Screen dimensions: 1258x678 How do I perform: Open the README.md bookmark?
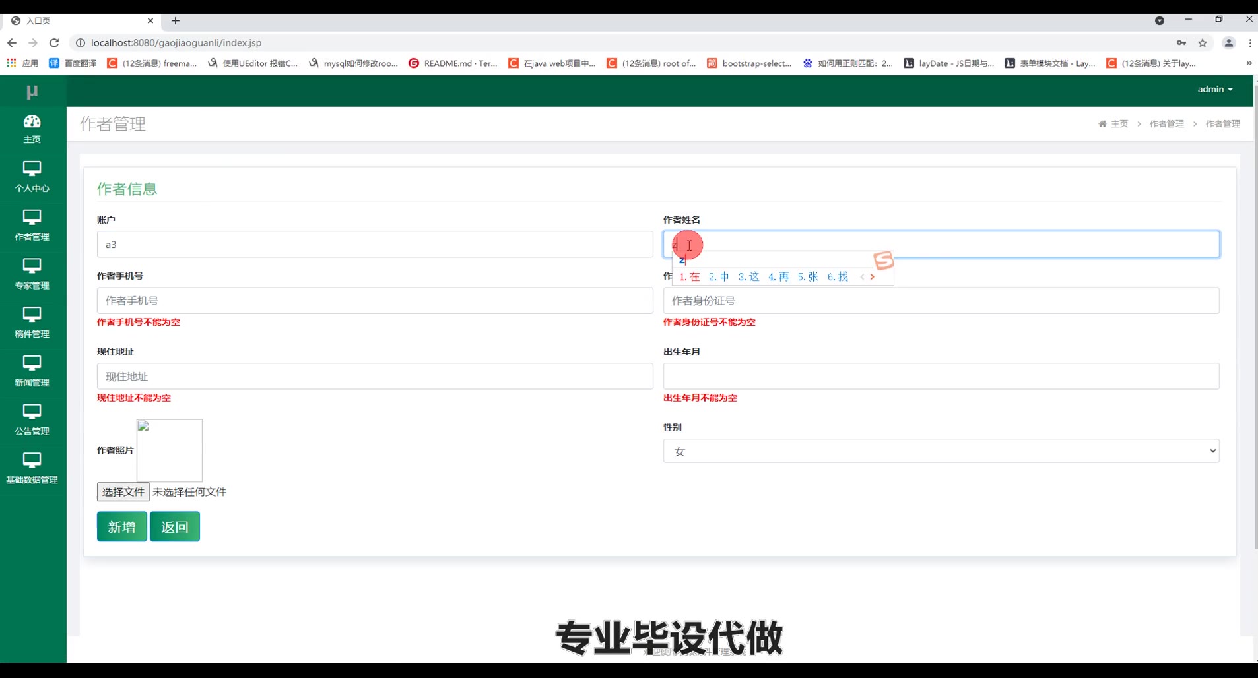tap(453, 63)
